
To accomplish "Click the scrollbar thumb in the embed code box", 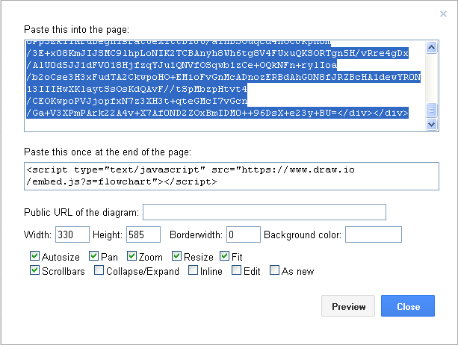I will pos(431,110).
